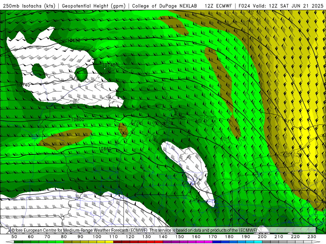Viewport: 326px width, 244px height.
Task: Click the 50 value on the color scale
Action: point(14,237)
